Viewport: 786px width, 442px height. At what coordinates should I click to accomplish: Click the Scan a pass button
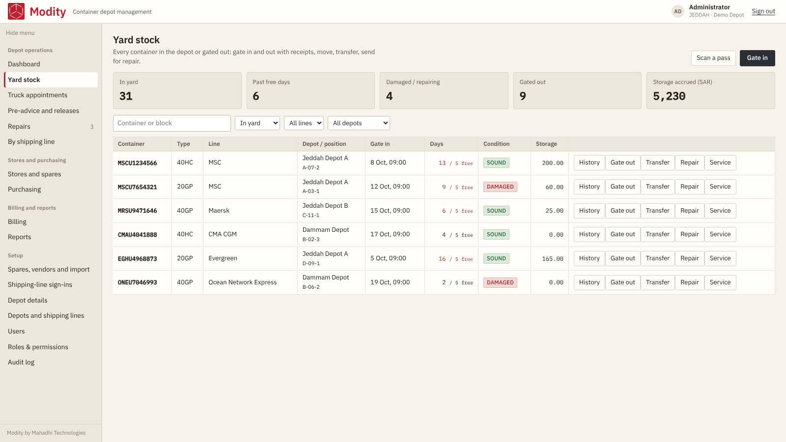tap(713, 58)
